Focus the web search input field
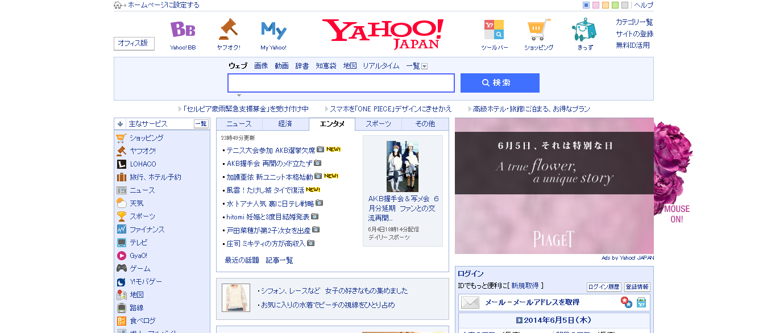Screen dimensions: 767x333 click(x=341, y=83)
